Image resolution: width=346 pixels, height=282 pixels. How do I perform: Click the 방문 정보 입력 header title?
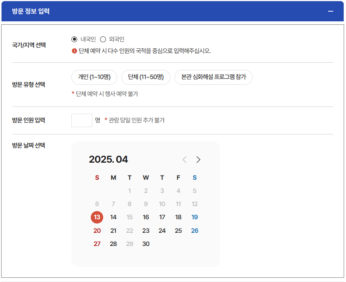click(31, 11)
